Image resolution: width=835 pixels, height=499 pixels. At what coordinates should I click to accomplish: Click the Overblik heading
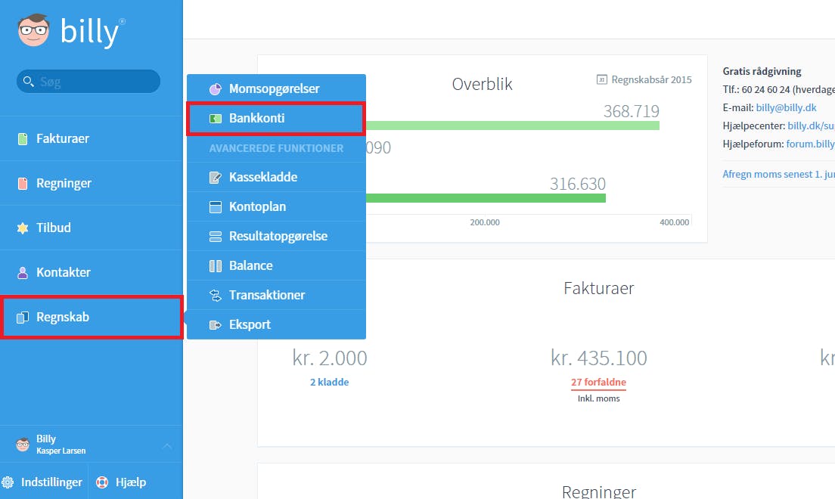click(x=482, y=84)
